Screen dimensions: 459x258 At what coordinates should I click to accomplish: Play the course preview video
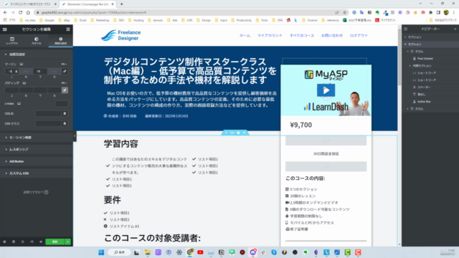coord(326,90)
